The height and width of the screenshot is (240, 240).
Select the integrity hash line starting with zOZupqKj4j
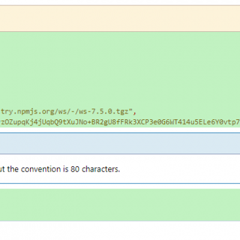(x=120, y=122)
